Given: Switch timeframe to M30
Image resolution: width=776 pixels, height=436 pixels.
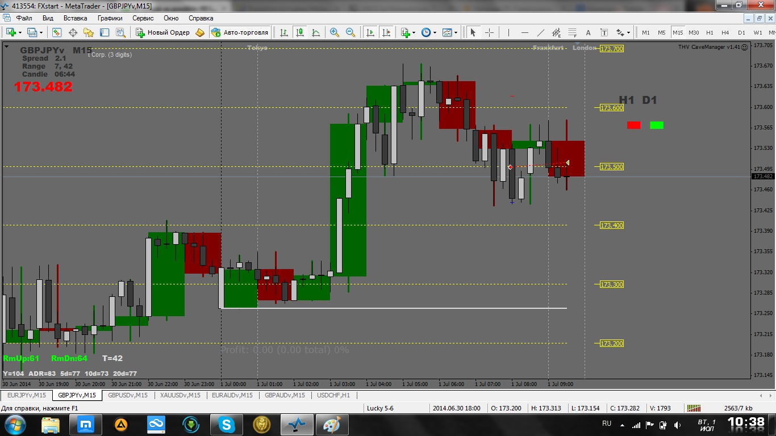Looking at the screenshot, I should pos(694,32).
